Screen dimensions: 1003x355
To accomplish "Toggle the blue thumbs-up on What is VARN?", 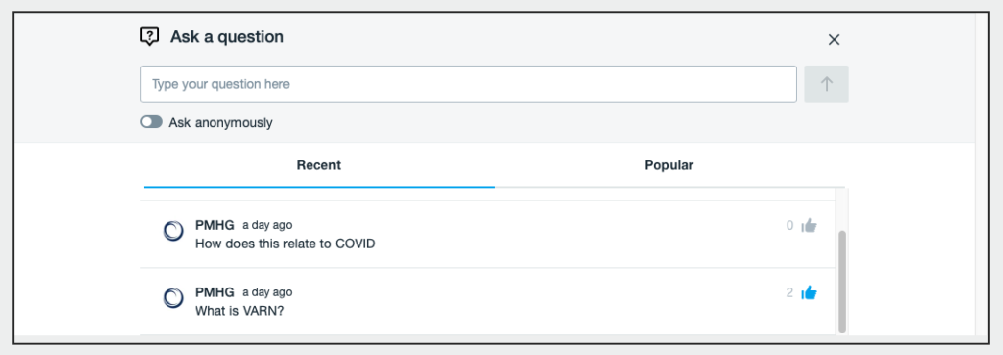I will pyautogui.click(x=809, y=292).
